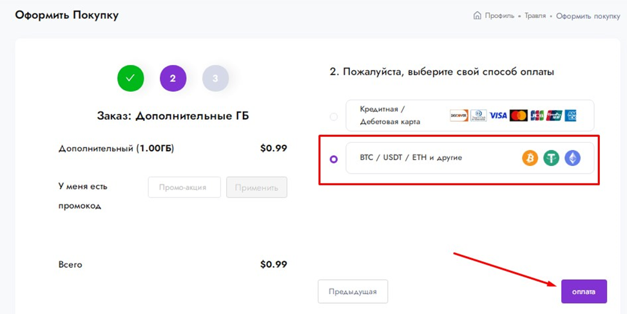This screenshot has width=627, height=314.
Task: Click the UnionPay card logo
Action: point(554,116)
